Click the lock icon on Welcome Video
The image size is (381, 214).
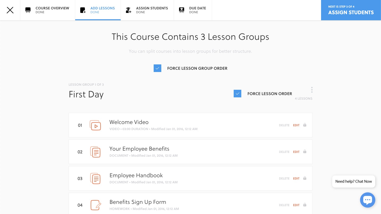305,125
